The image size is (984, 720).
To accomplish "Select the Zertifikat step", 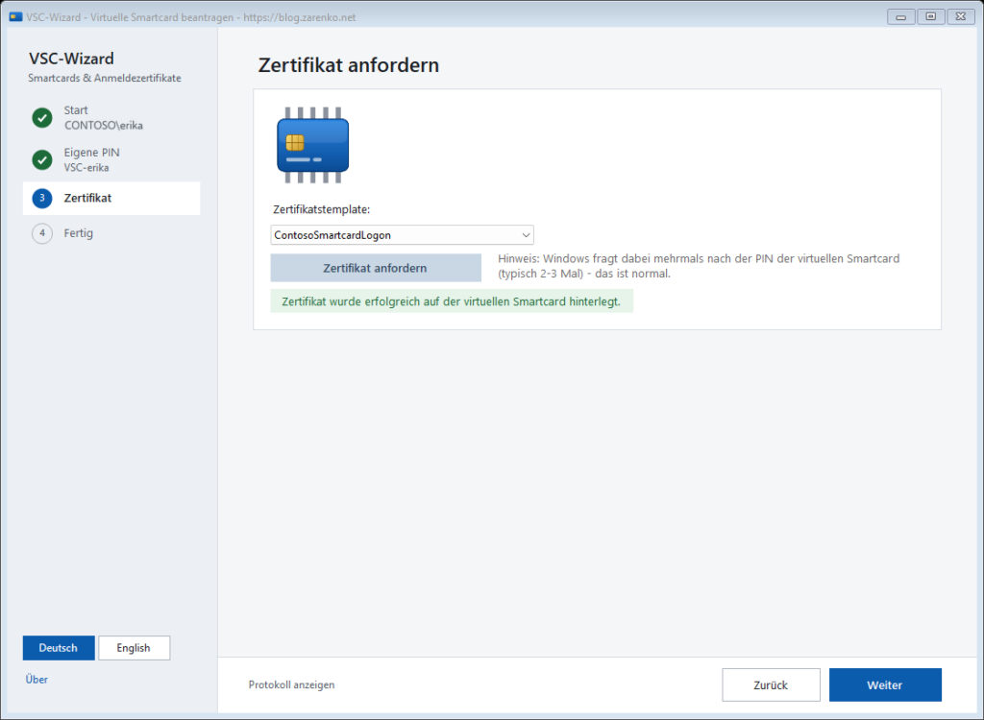I will tap(111, 198).
